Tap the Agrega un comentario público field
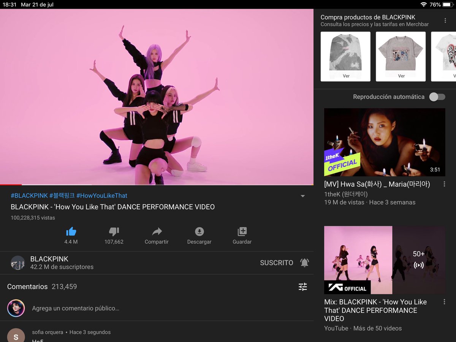The width and height of the screenshot is (456, 342). [76, 308]
